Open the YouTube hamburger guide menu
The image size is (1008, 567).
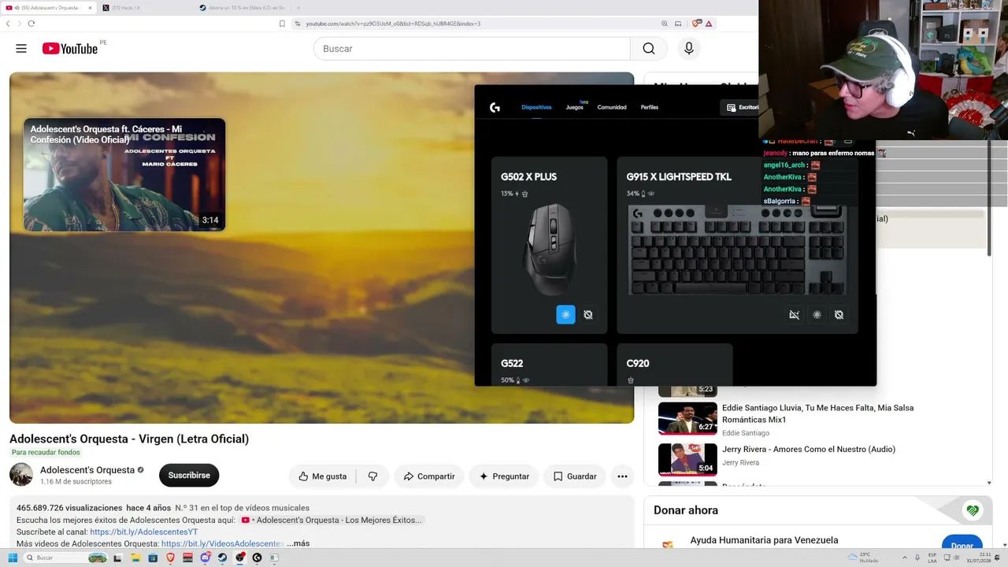[21, 49]
